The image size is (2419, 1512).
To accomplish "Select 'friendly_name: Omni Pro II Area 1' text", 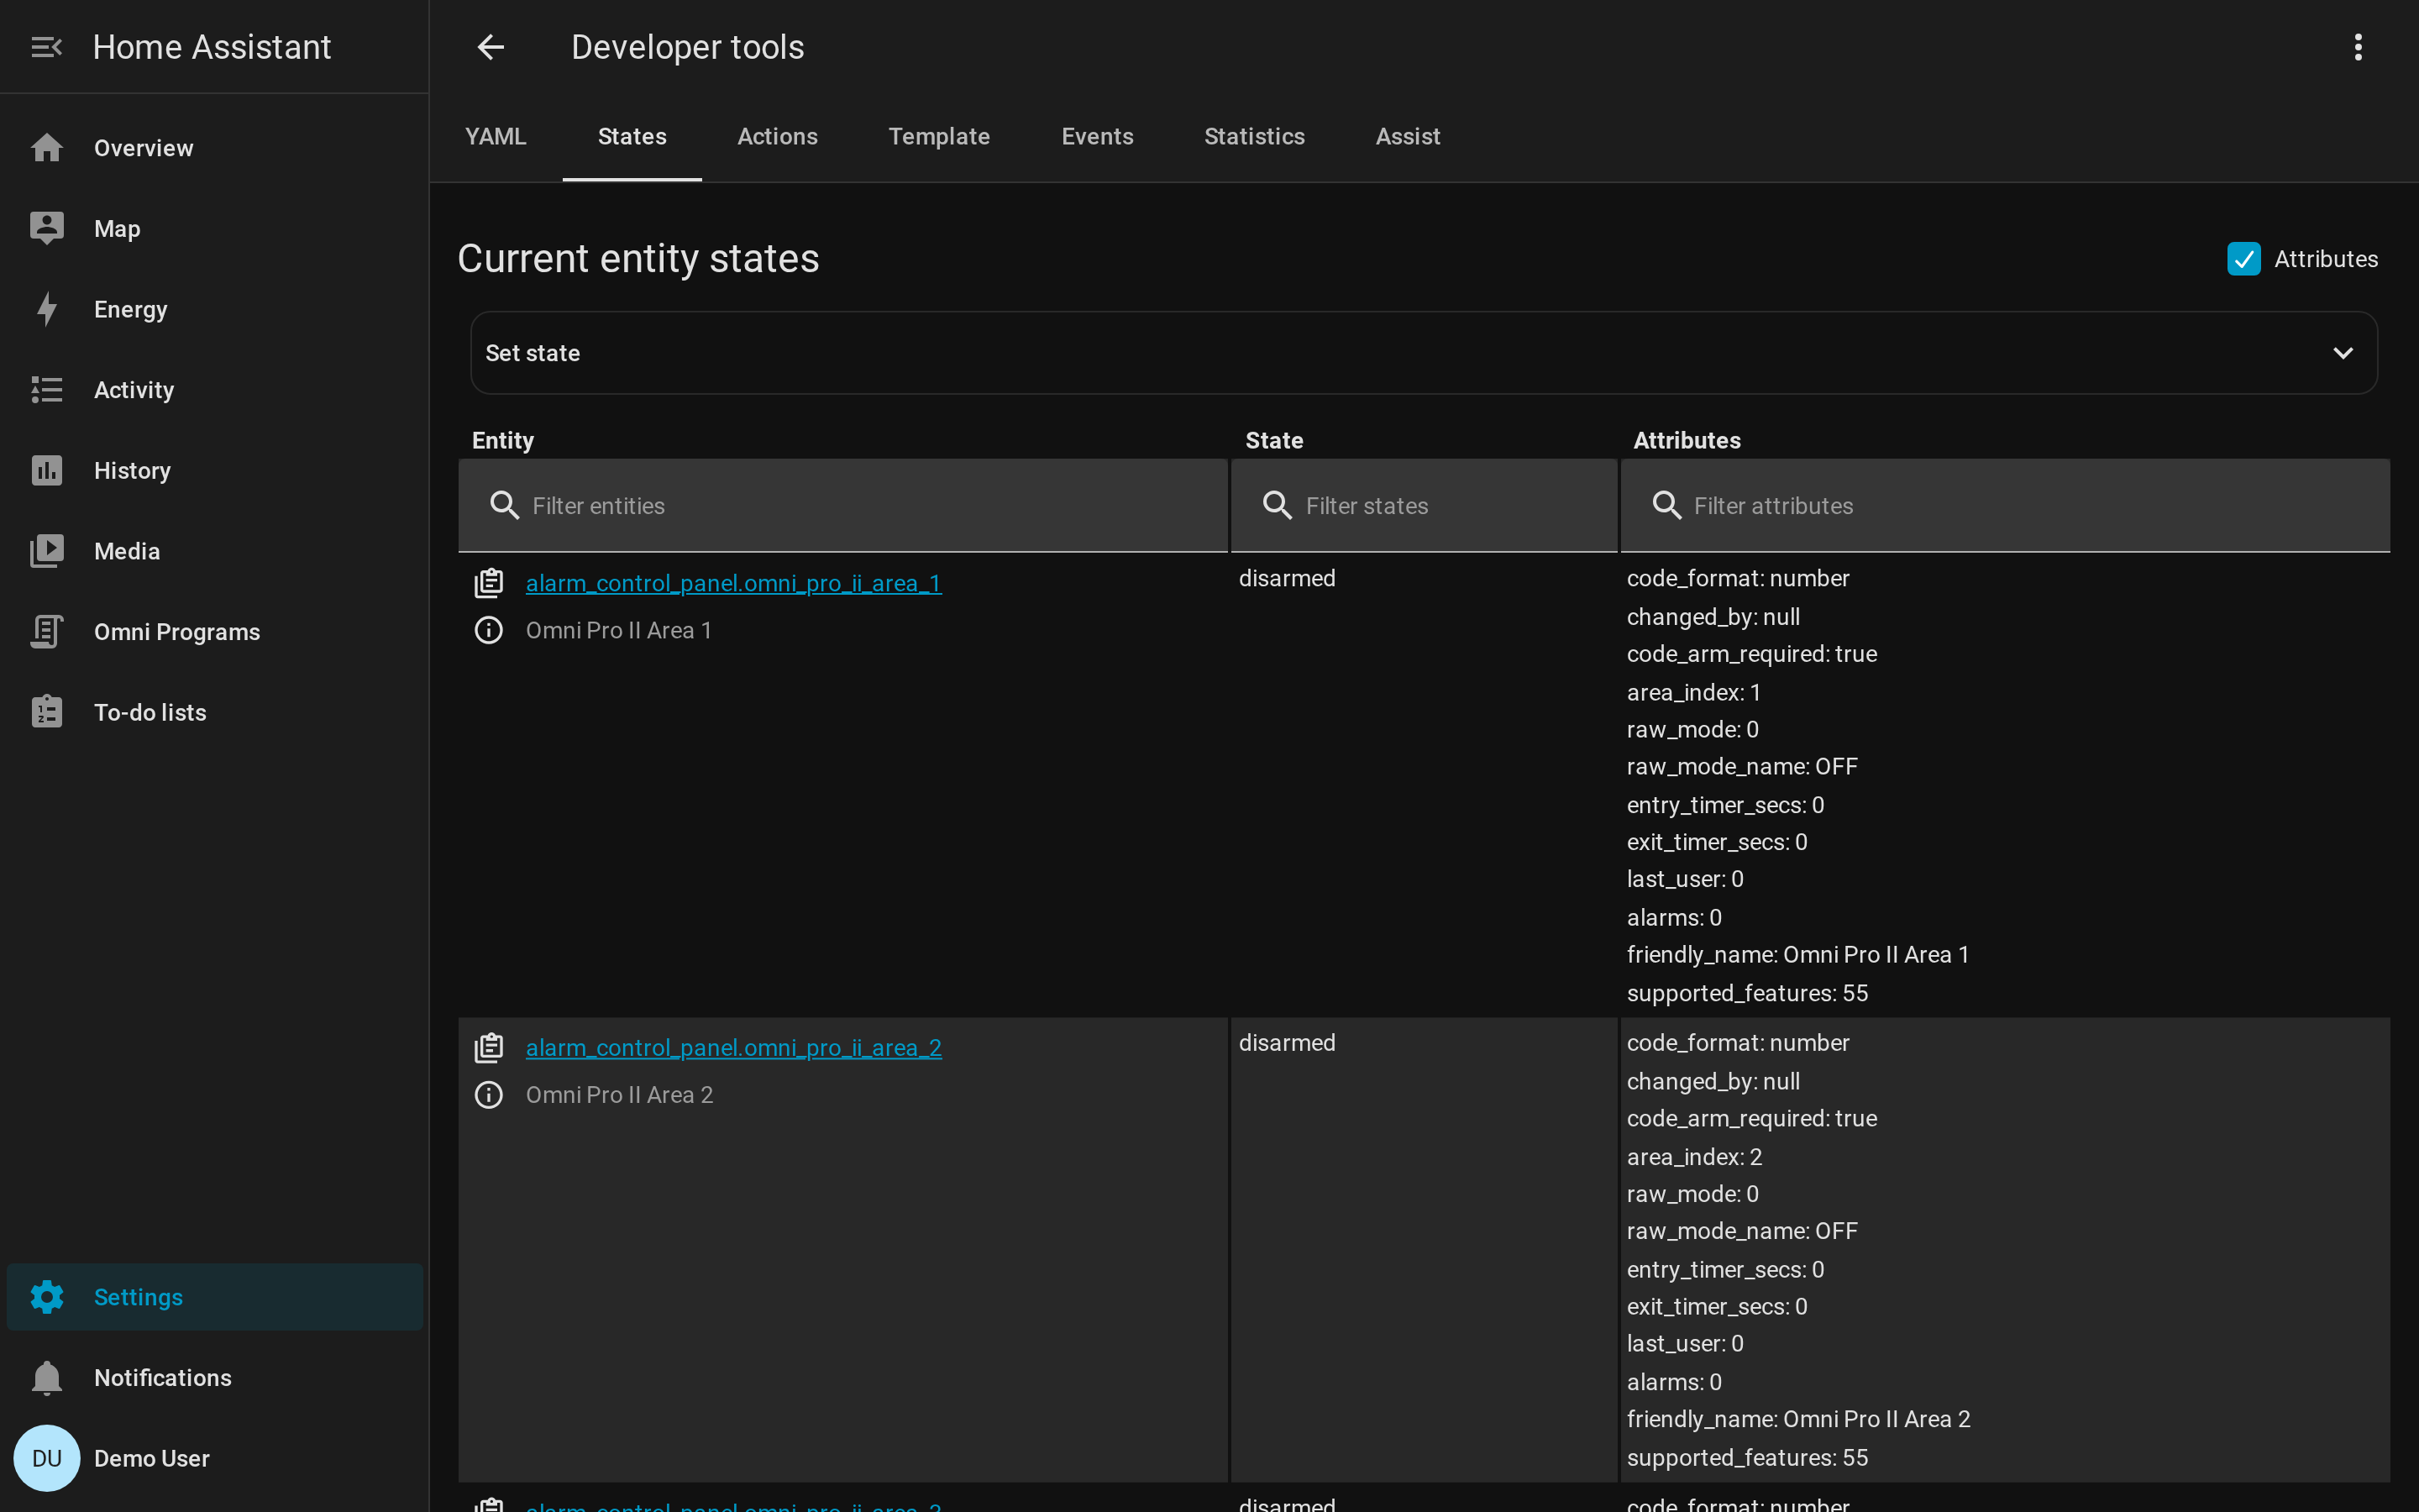I will (x=1797, y=955).
